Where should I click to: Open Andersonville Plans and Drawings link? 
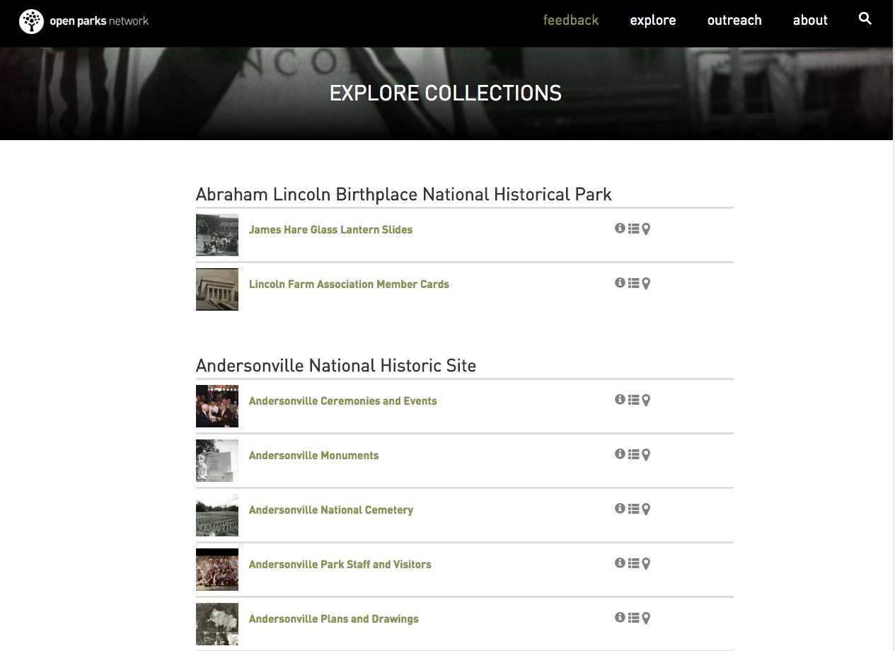click(333, 619)
